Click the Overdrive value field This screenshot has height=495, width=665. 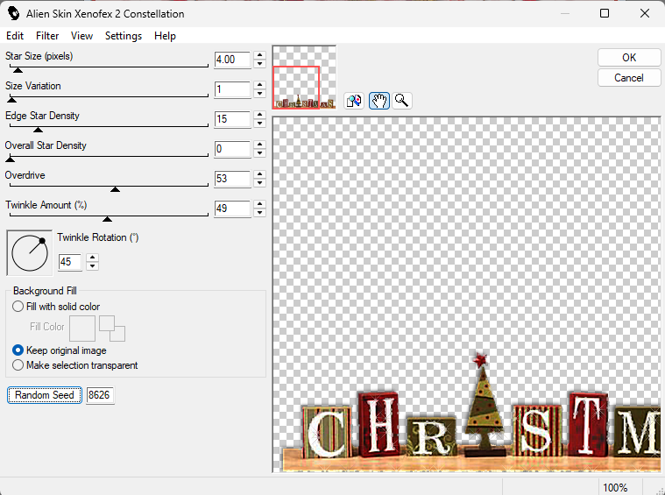232,179
